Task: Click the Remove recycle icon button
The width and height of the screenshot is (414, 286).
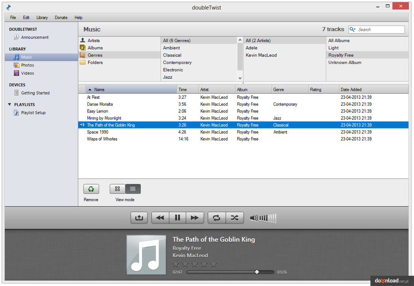Action: coord(91,189)
